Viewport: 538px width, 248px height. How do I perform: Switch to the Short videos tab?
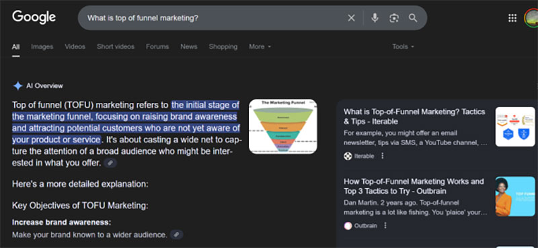(116, 46)
